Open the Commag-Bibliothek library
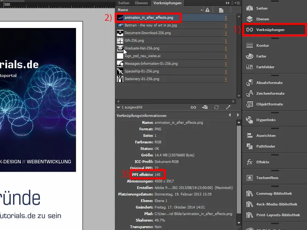 click(x=274, y=194)
